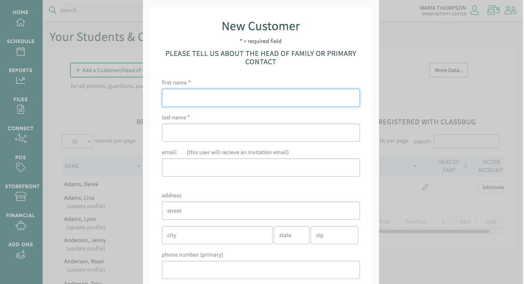This screenshot has width=524, height=284.
Task: Open the records per page dropdown showing 50
Action: click(x=77, y=141)
